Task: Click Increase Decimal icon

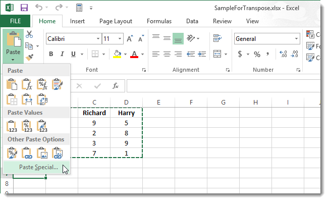Action: coord(283,54)
